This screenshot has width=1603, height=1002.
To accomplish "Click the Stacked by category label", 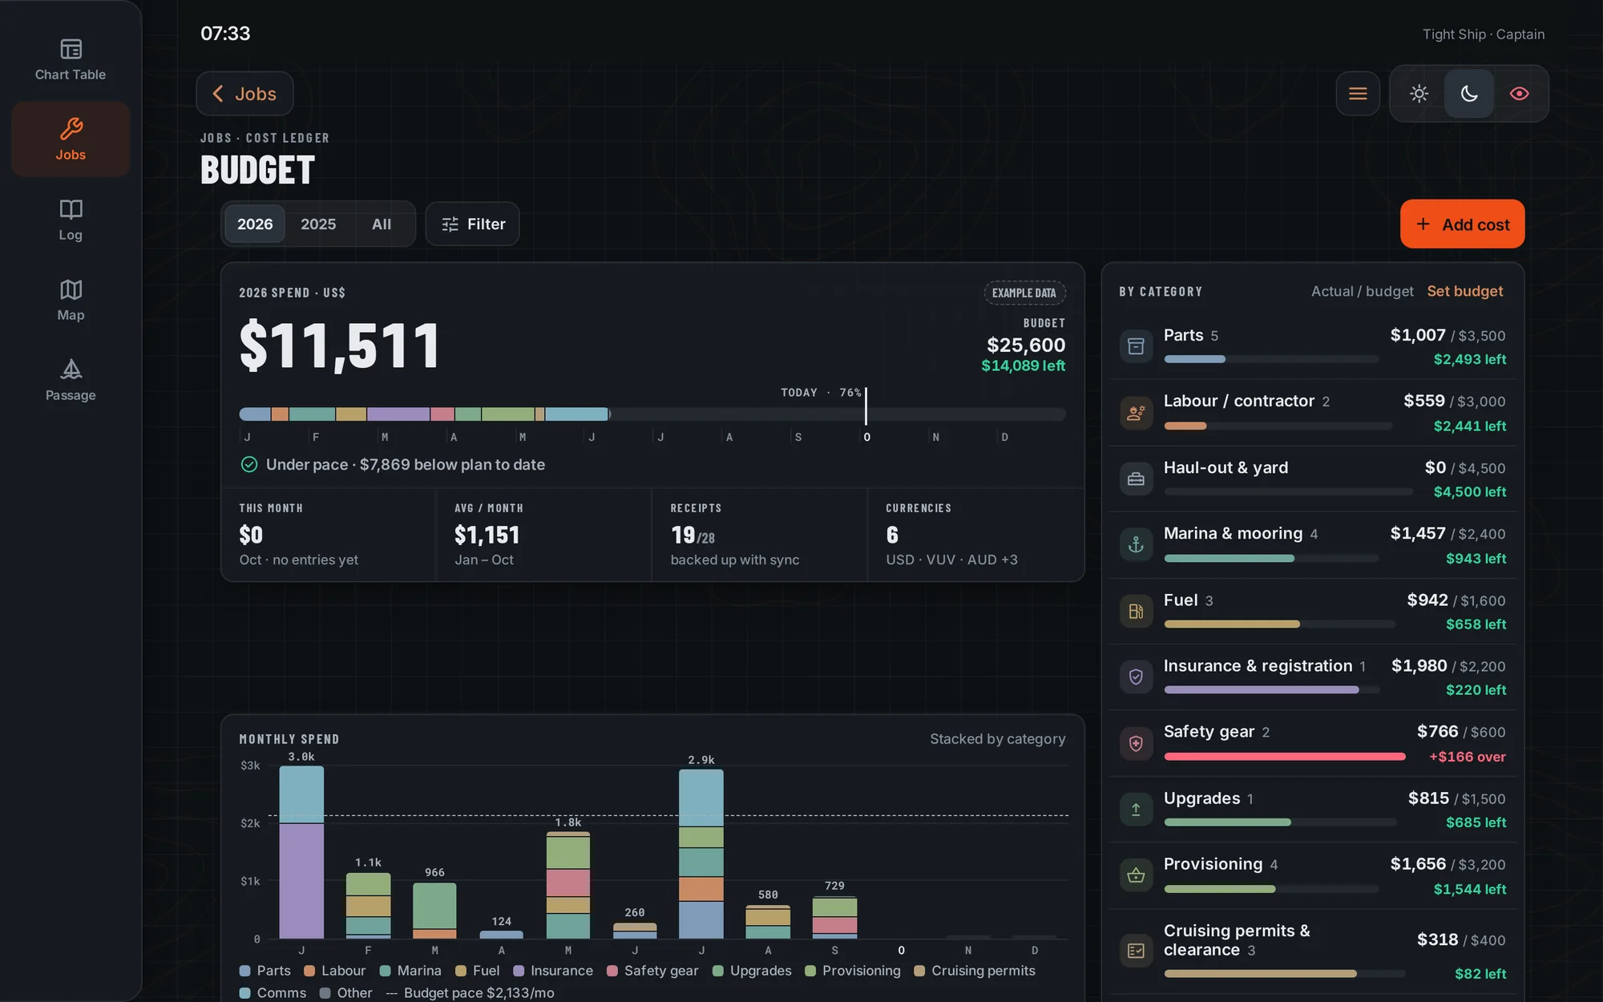I will (998, 739).
